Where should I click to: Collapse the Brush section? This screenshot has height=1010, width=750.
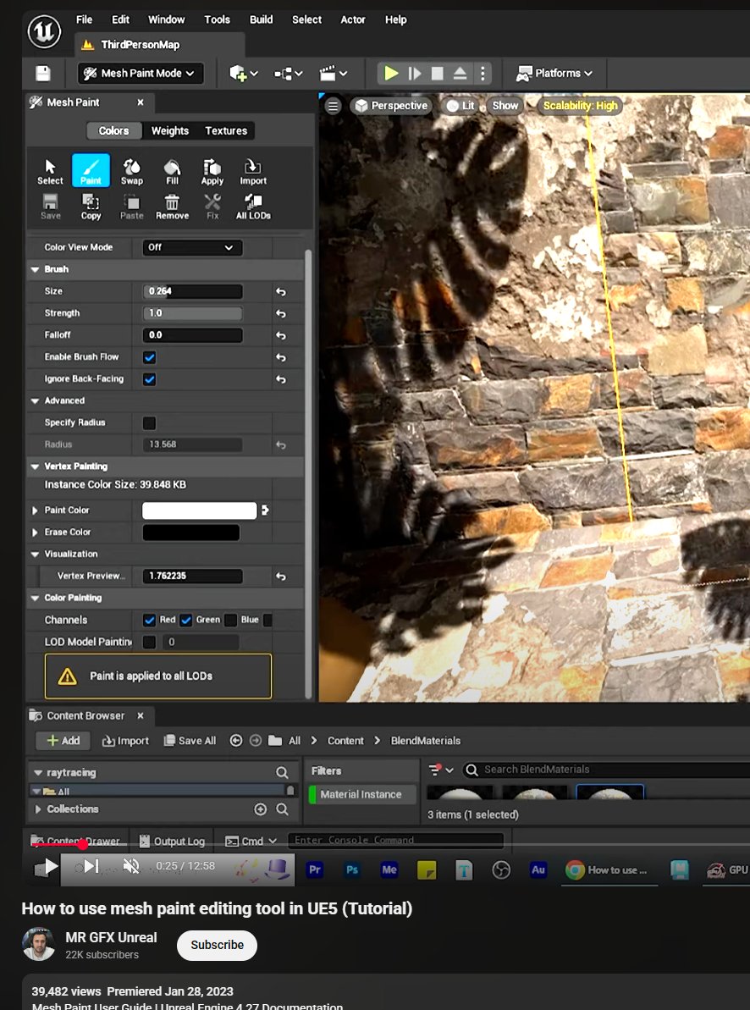click(x=36, y=269)
